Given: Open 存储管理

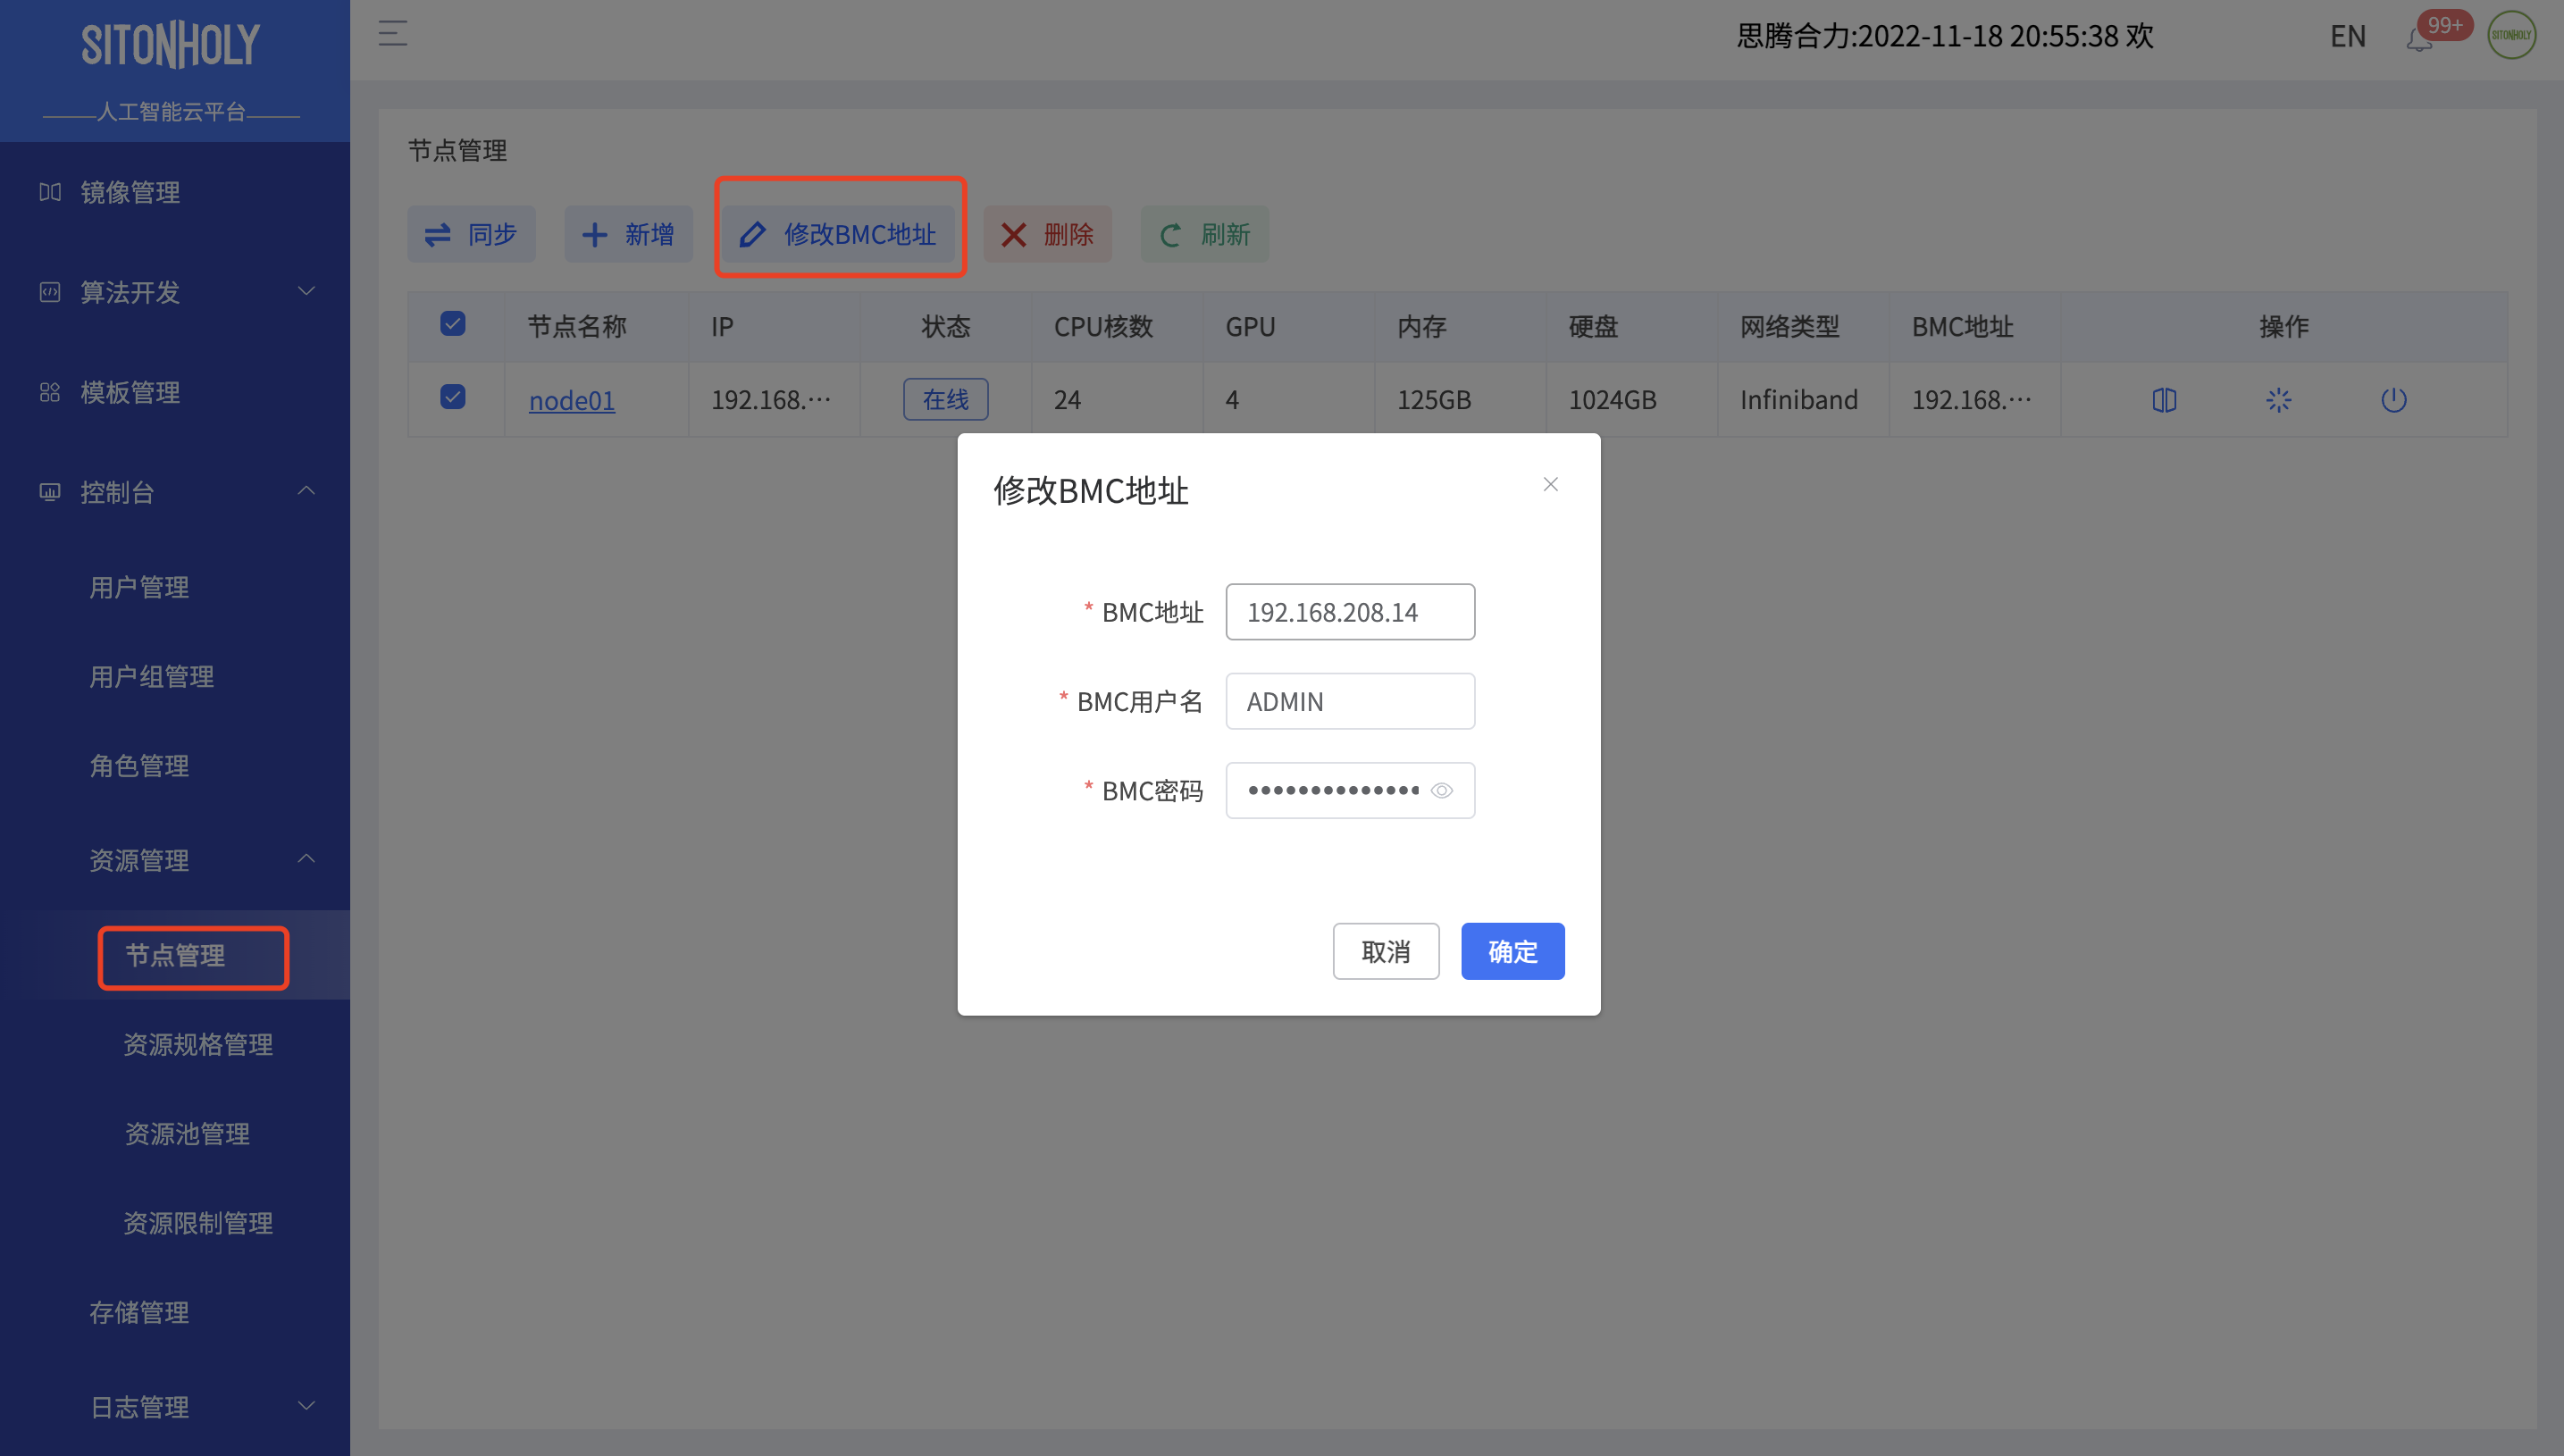Looking at the screenshot, I should point(139,1312).
